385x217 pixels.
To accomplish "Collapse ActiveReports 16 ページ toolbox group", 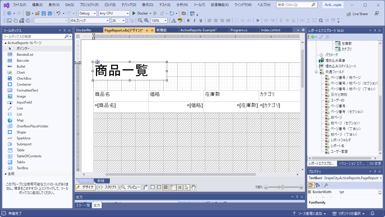I will (x=5, y=43).
